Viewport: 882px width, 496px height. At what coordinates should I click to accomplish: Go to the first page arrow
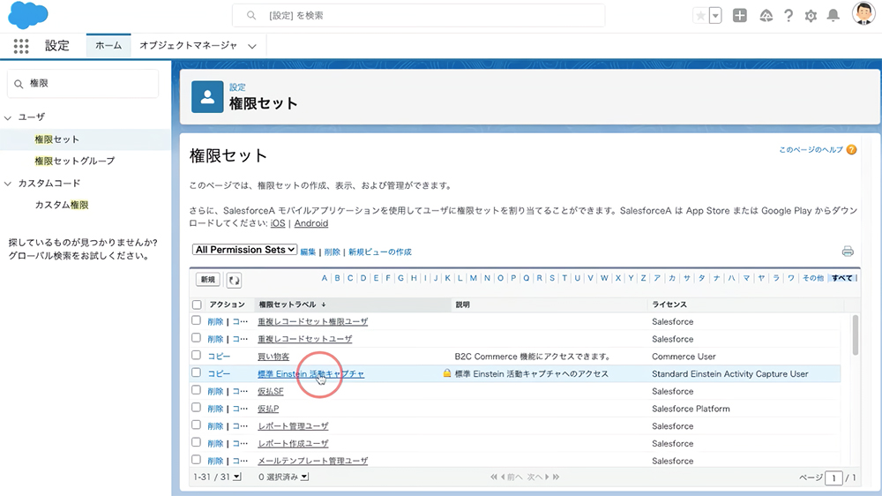coord(493,477)
